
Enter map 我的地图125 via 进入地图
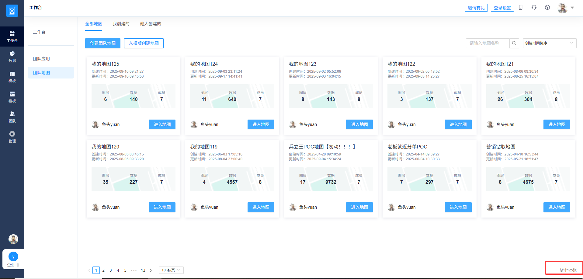coord(162,124)
